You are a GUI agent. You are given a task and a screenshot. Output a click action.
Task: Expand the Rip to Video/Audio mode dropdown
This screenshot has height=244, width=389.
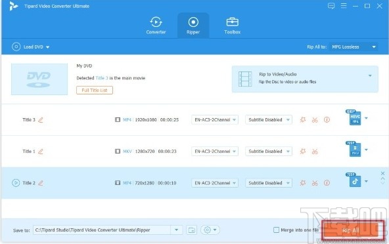coord(370,75)
